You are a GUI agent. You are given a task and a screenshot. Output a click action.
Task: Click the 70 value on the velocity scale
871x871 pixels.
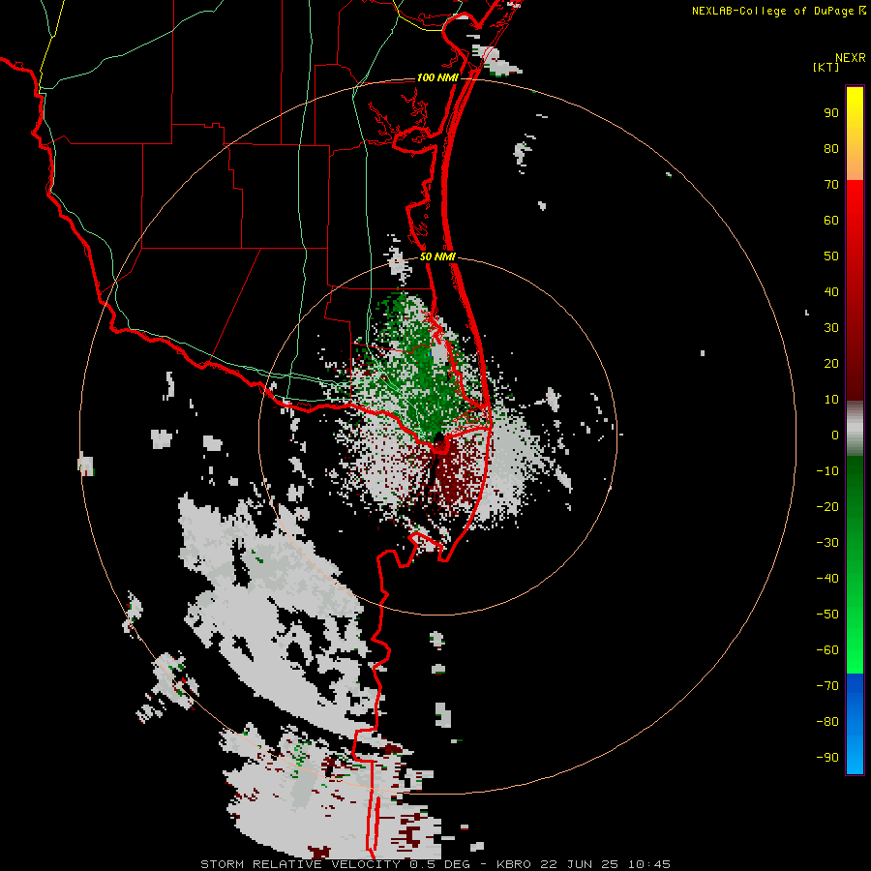click(831, 185)
